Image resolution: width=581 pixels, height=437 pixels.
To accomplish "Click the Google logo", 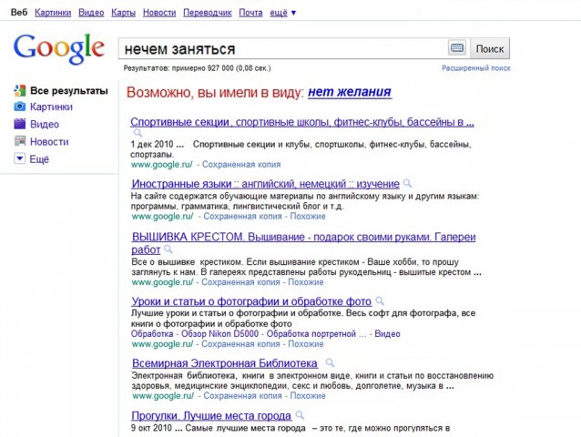I will (59, 48).
